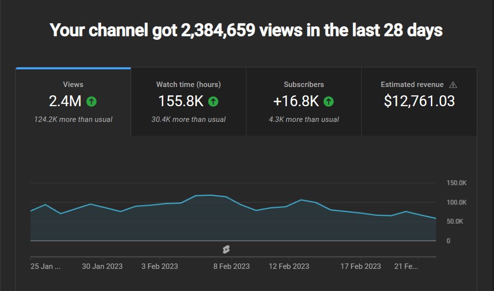Click the green up arrow beside 2.4M
The width and height of the screenshot is (494, 291).
(x=91, y=102)
